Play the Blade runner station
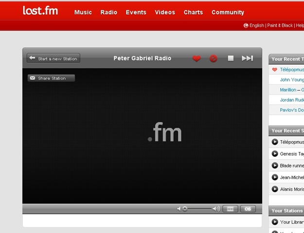 [x=275, y=166]
